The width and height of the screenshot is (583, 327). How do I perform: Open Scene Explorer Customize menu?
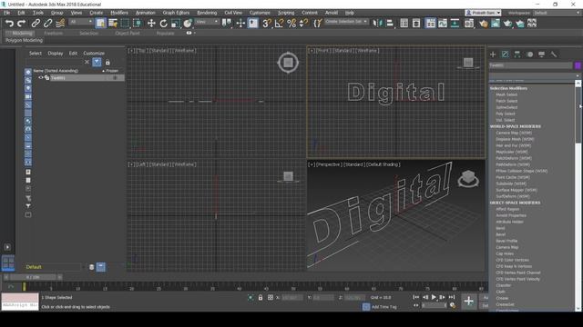(94, 53)
